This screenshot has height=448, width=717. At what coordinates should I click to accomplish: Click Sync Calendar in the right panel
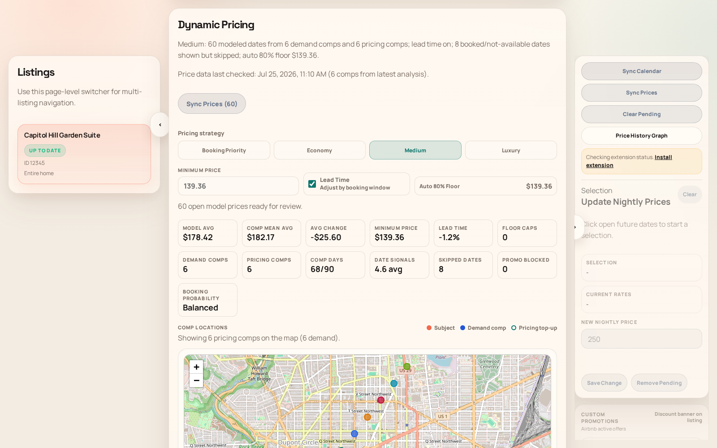642,71
